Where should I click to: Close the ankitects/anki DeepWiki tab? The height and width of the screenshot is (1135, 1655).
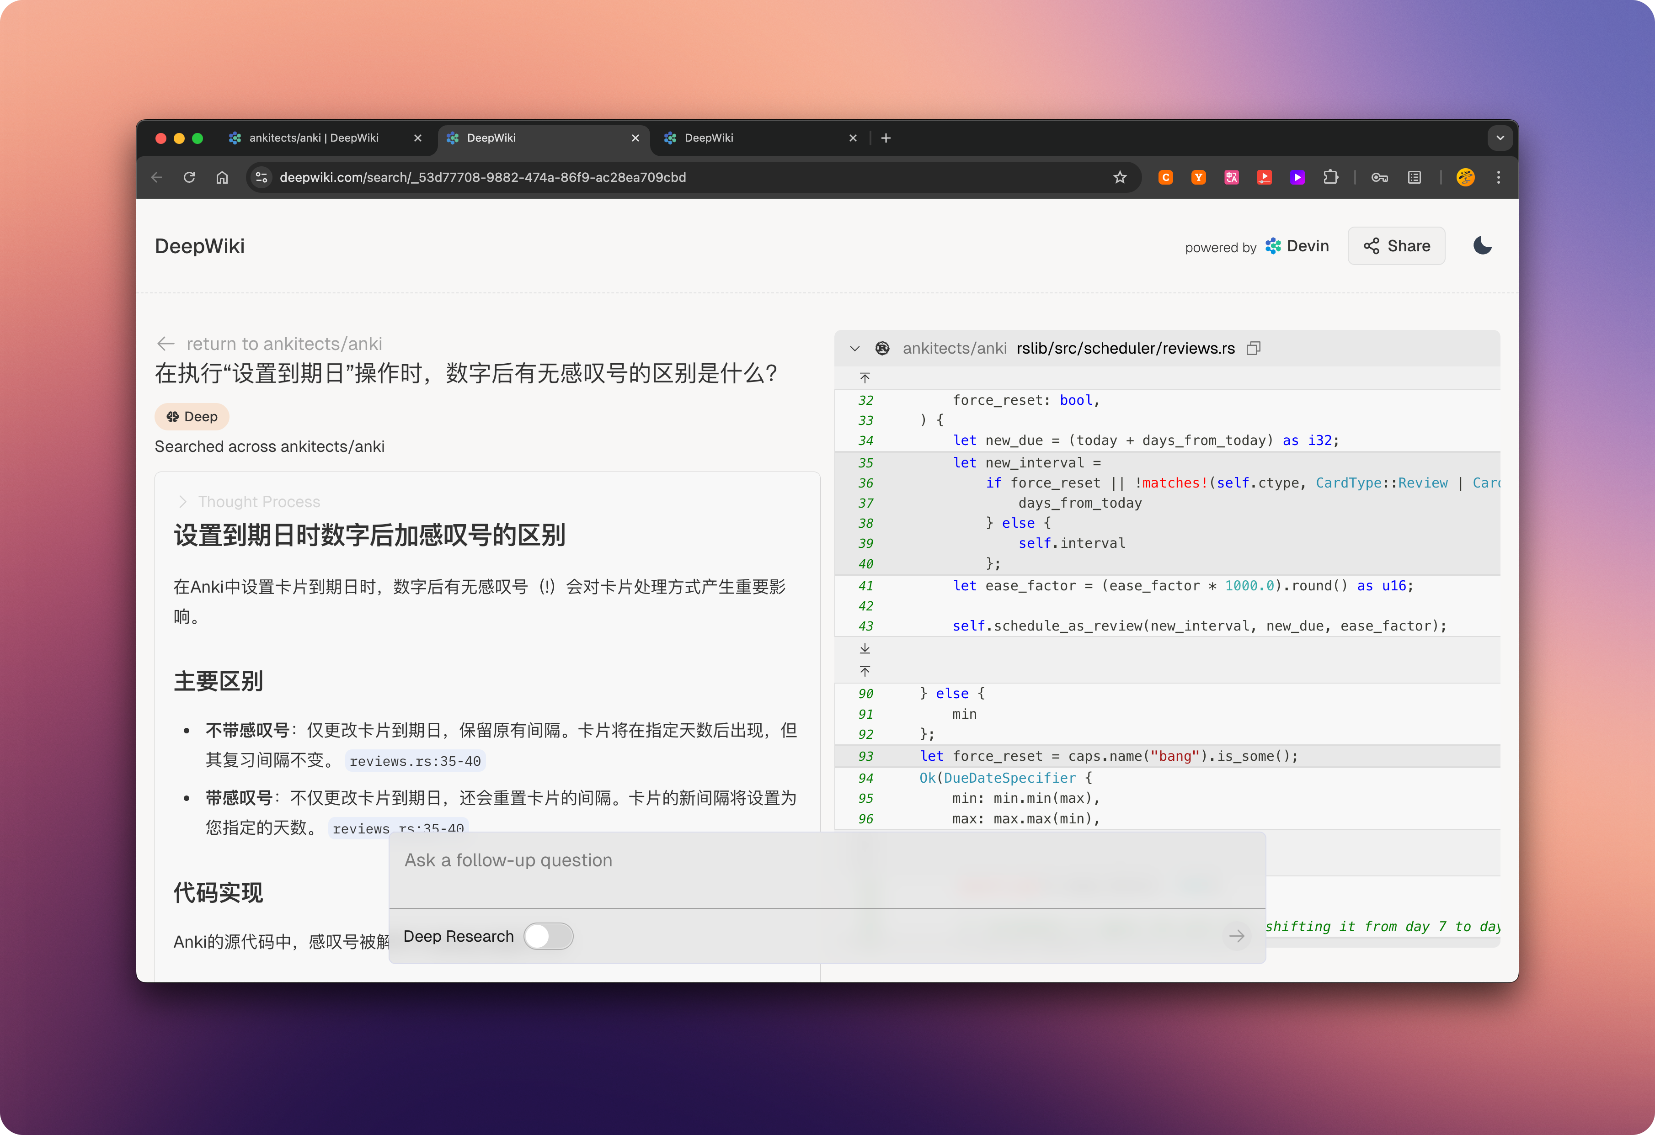pos(418,138)
